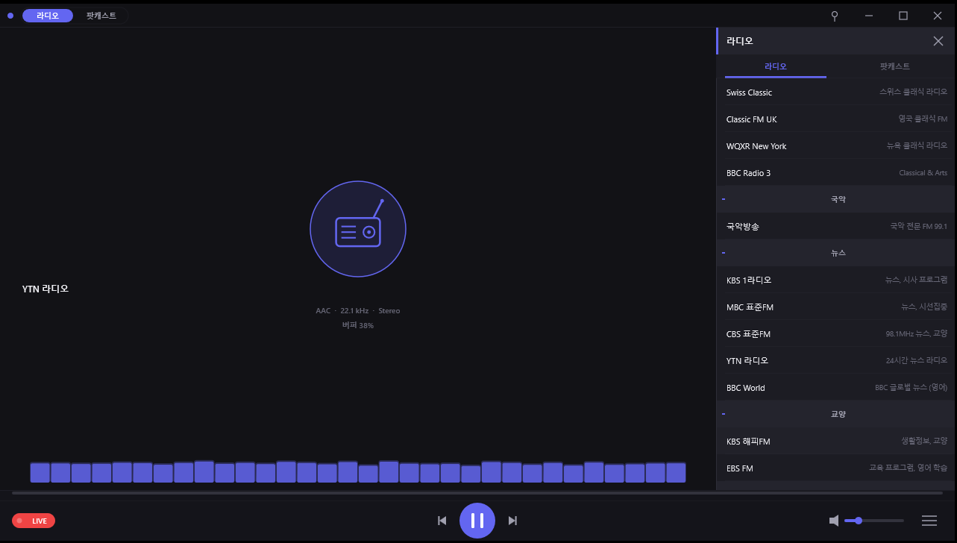Adjust the volume slider
This screenshot has width=957, height=543.
(873, 521)
